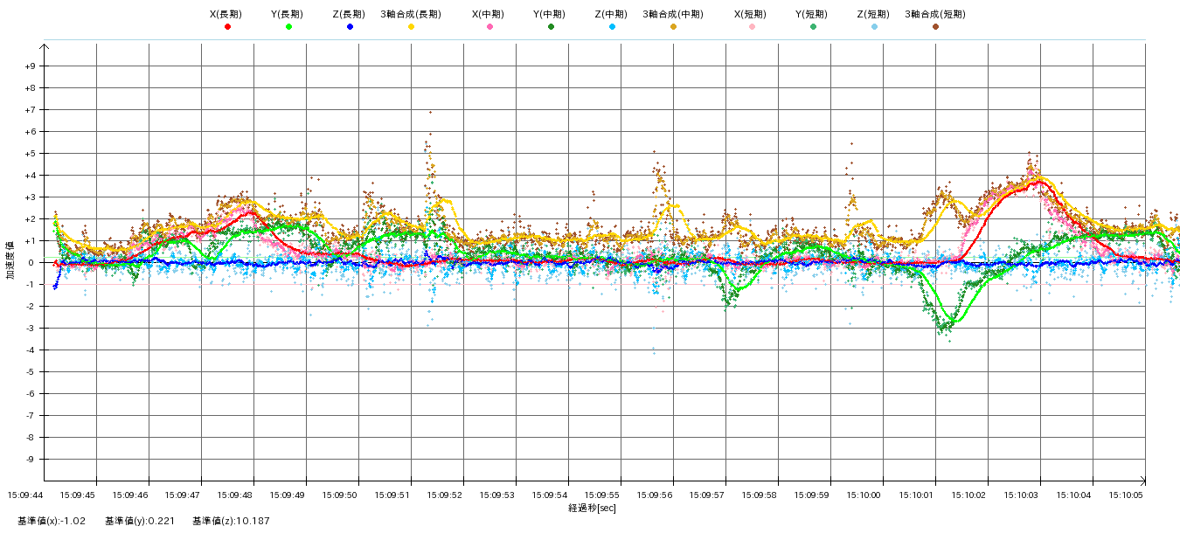Toggle the 3軸合成(中期) series label
This screenshot has height=533, width=1180.
tap(672, 14)
